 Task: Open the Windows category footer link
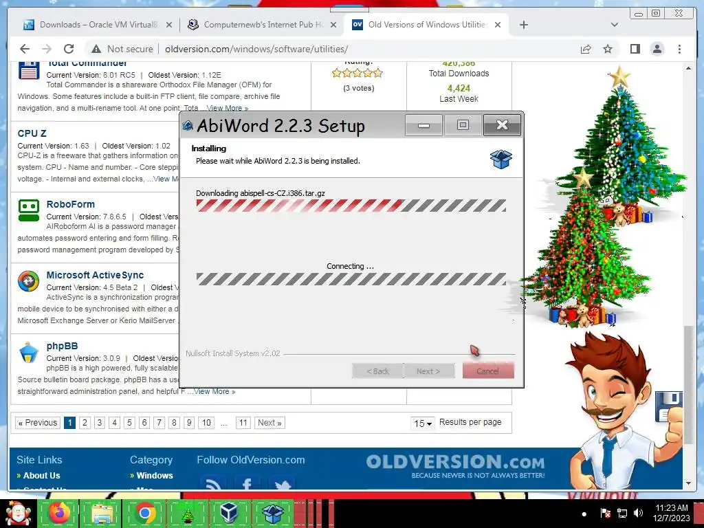(x=155, y=476)
